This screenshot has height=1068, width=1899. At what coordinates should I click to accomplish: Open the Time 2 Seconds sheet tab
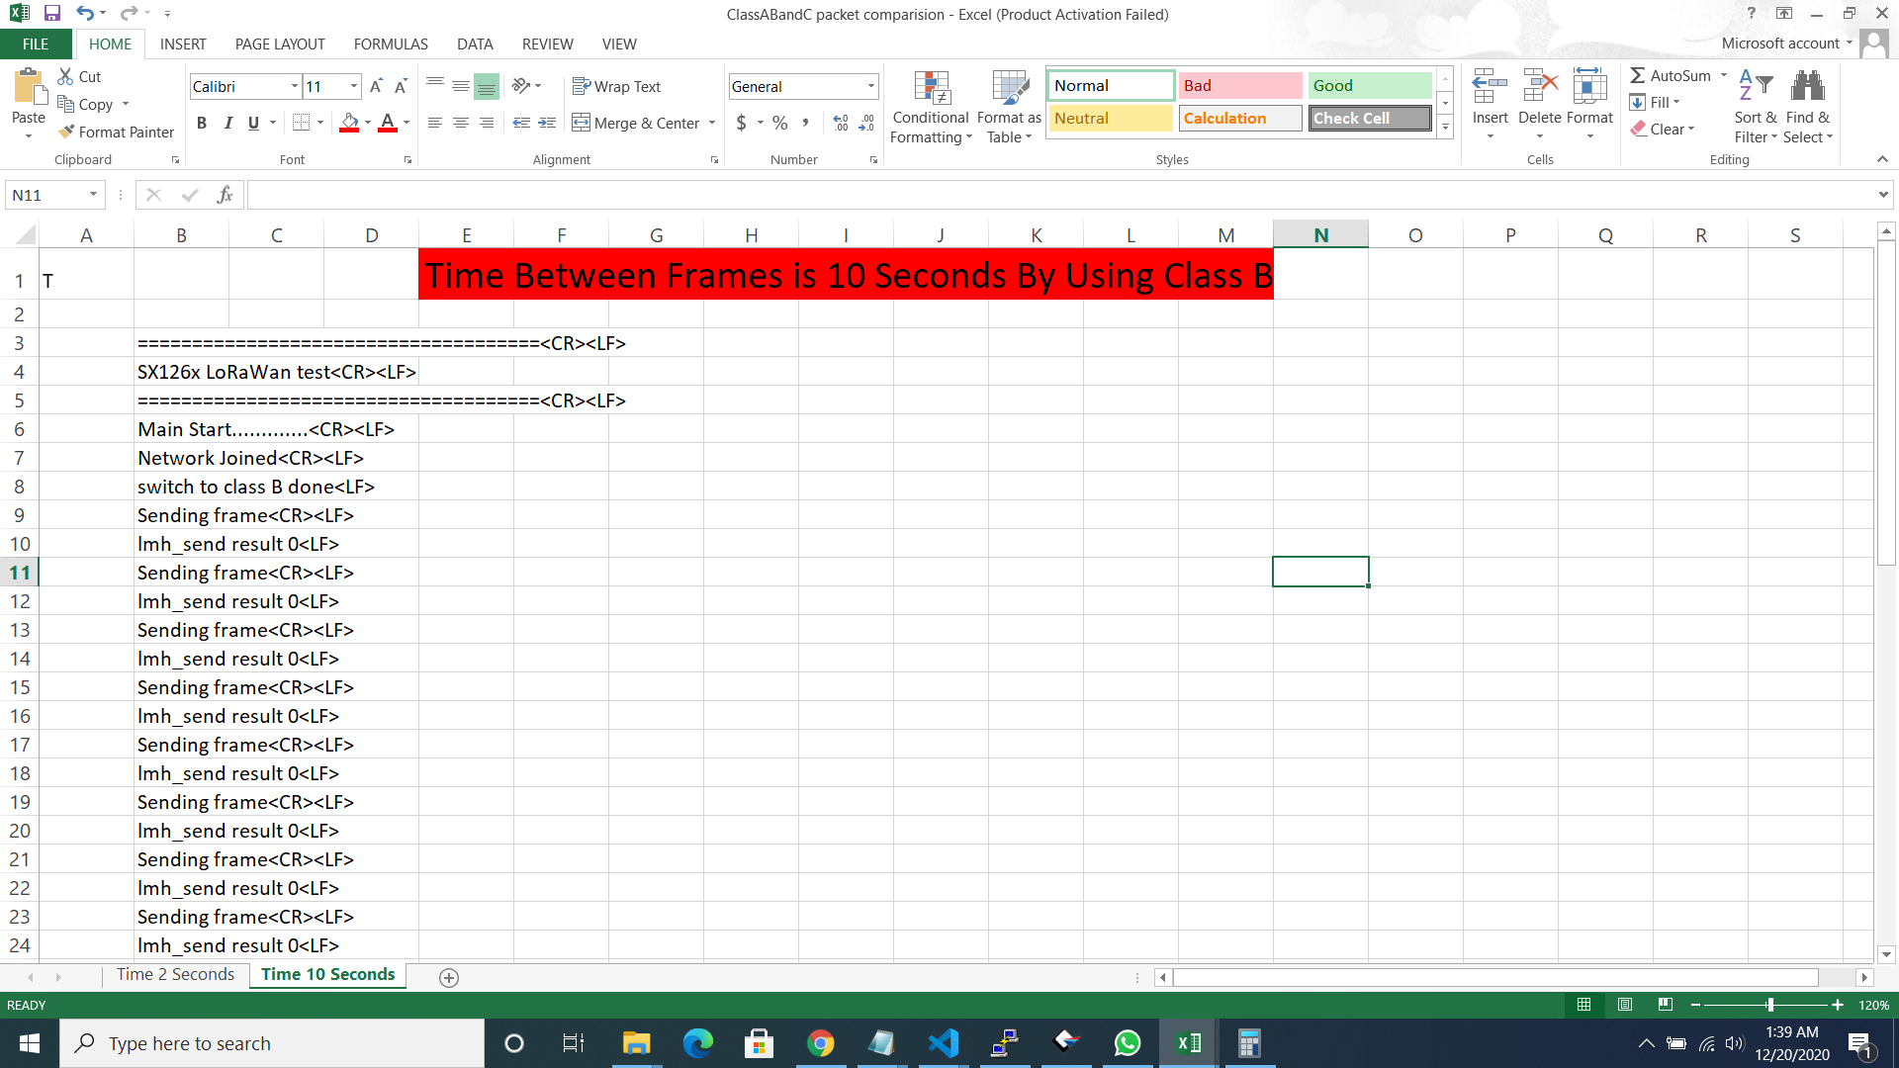pos(175,974)
